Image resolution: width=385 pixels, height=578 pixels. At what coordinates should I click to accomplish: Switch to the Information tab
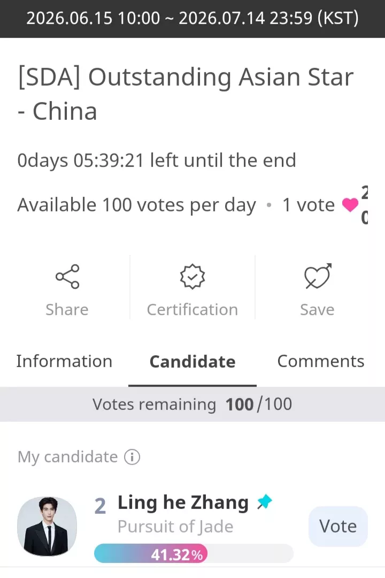point(64,361)
